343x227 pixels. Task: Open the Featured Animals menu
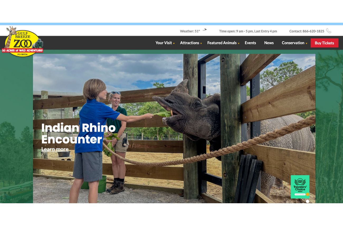[x=222, y=43]
